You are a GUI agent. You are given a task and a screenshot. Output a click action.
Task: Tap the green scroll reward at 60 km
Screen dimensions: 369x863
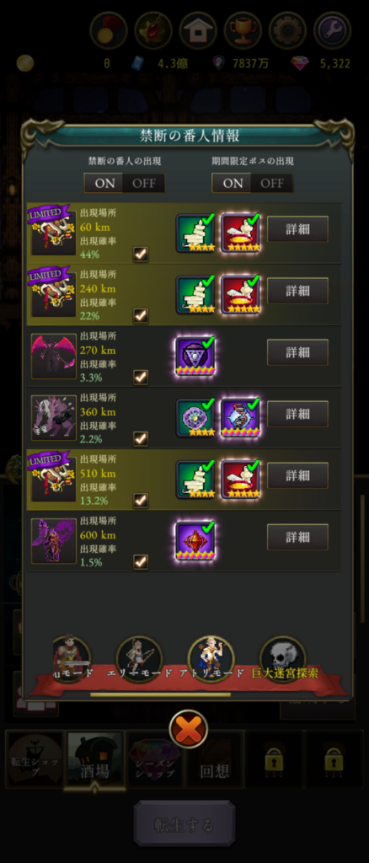[x=195, y=233]
